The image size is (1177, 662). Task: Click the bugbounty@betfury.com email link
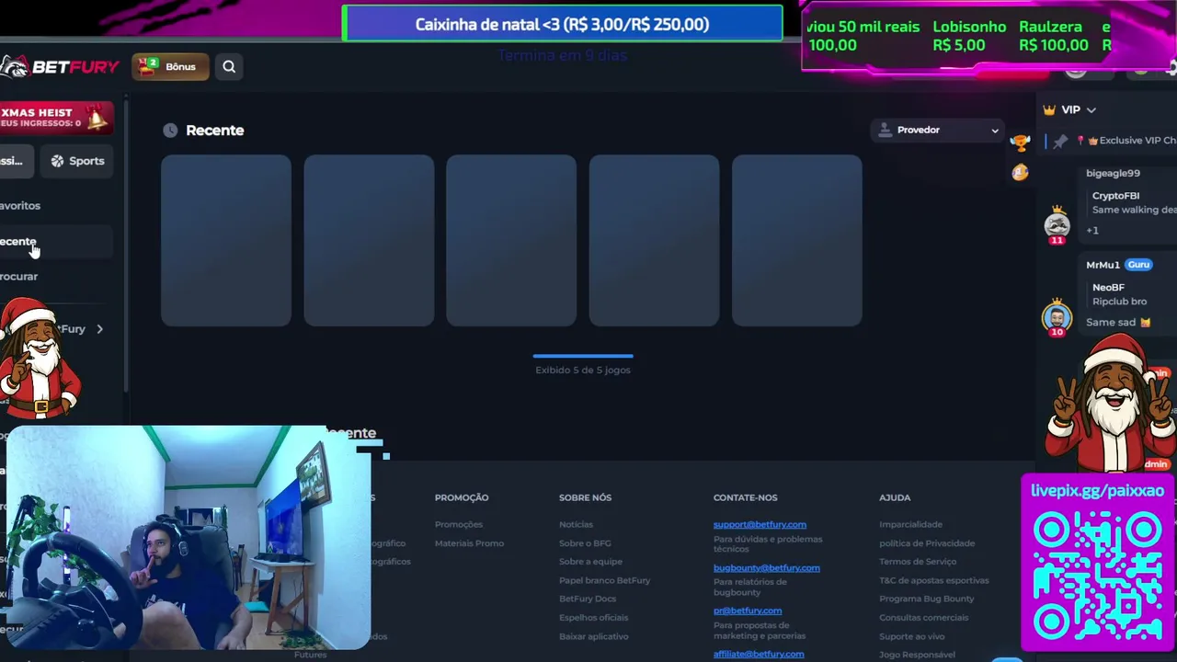[x=766, y=567]
